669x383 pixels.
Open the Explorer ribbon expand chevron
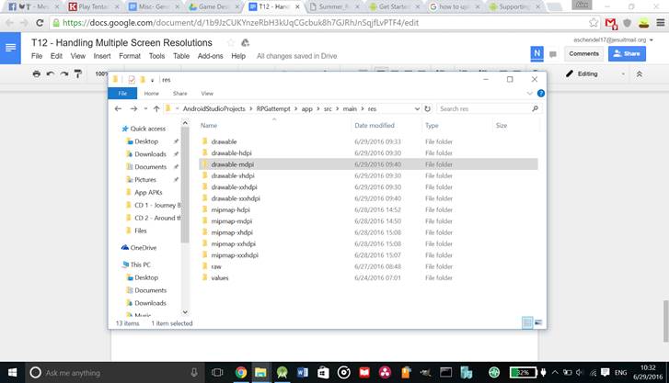pos(529,94)
